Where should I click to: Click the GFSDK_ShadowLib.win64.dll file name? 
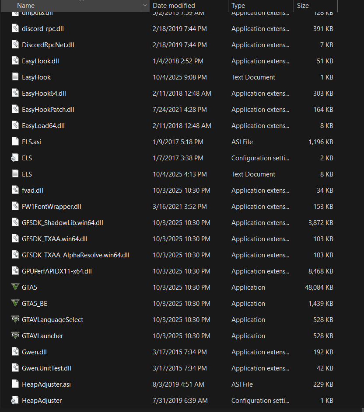pos(63,223)
